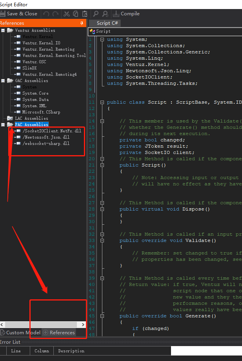Pin the References panel
This screenshot has width=242, height=361.
(82, 23)
